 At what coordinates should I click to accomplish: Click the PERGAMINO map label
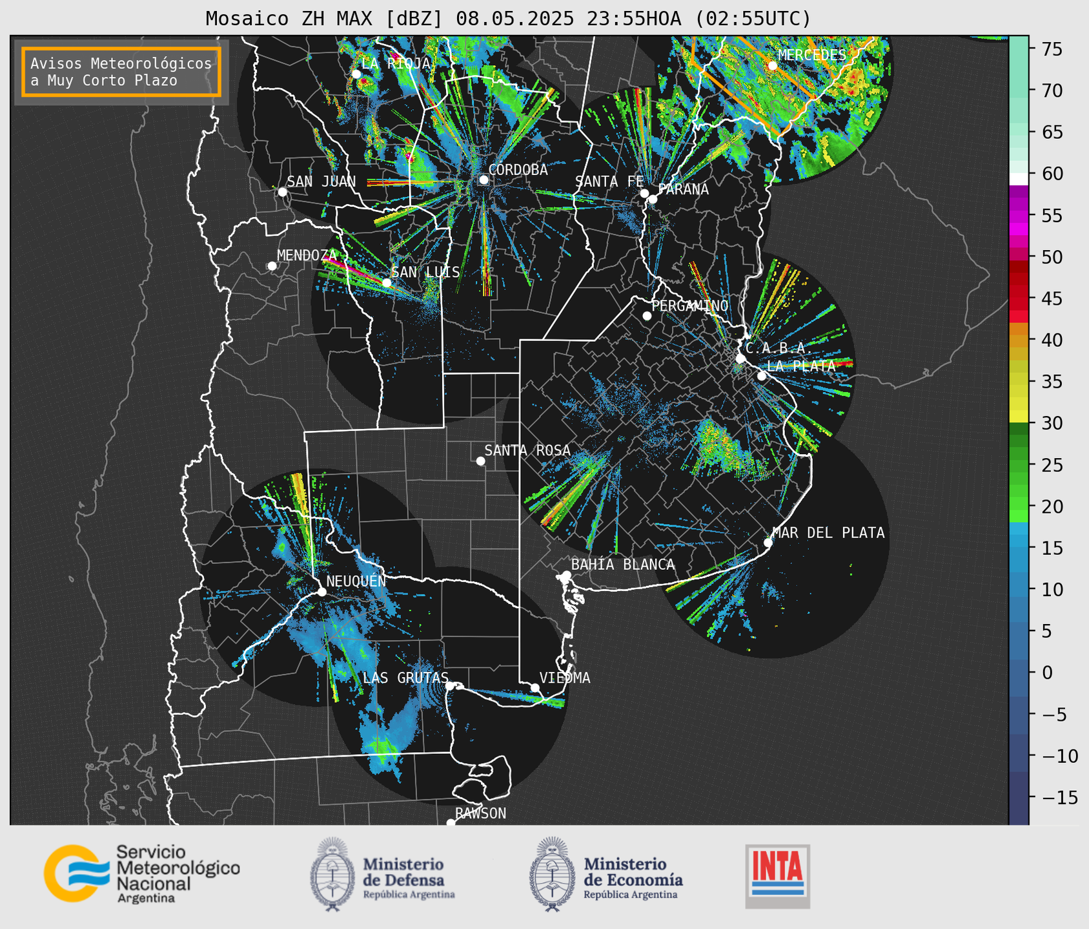(690, 306)
